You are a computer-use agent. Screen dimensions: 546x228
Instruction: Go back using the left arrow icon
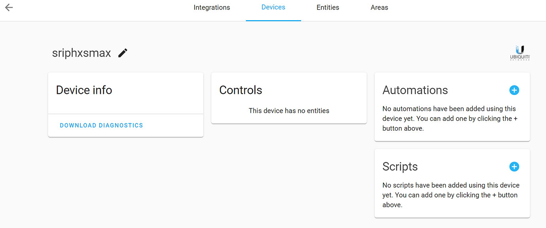tap(9, 8)
